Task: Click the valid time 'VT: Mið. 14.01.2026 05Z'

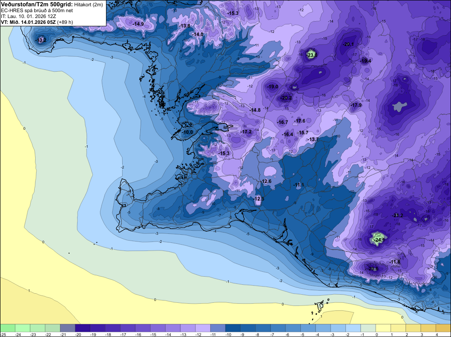Action: (28, 22)
